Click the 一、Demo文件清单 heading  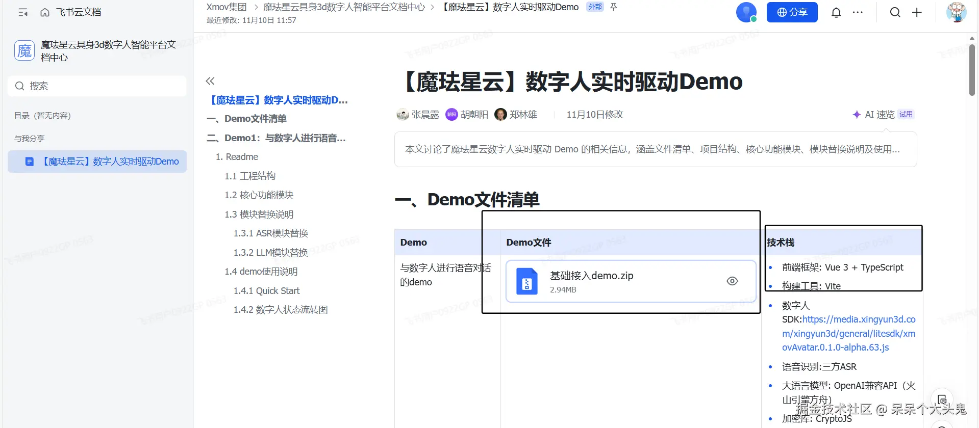[467, 200]
